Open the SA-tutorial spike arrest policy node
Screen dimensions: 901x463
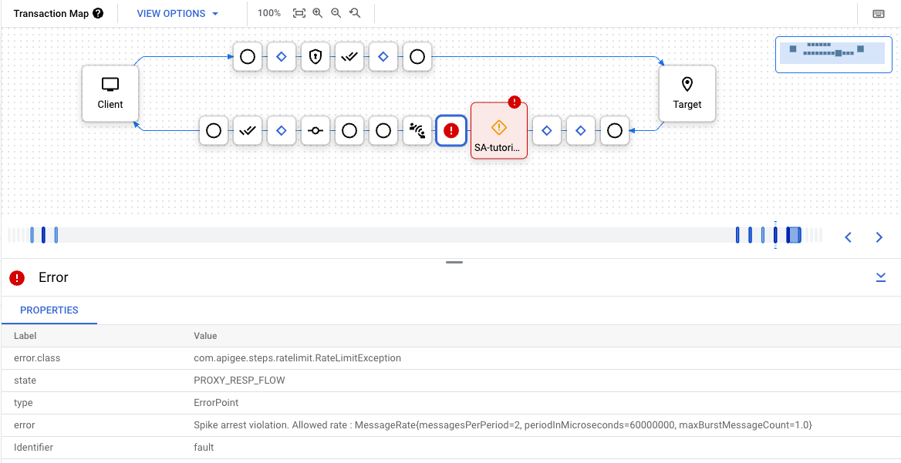498,131
